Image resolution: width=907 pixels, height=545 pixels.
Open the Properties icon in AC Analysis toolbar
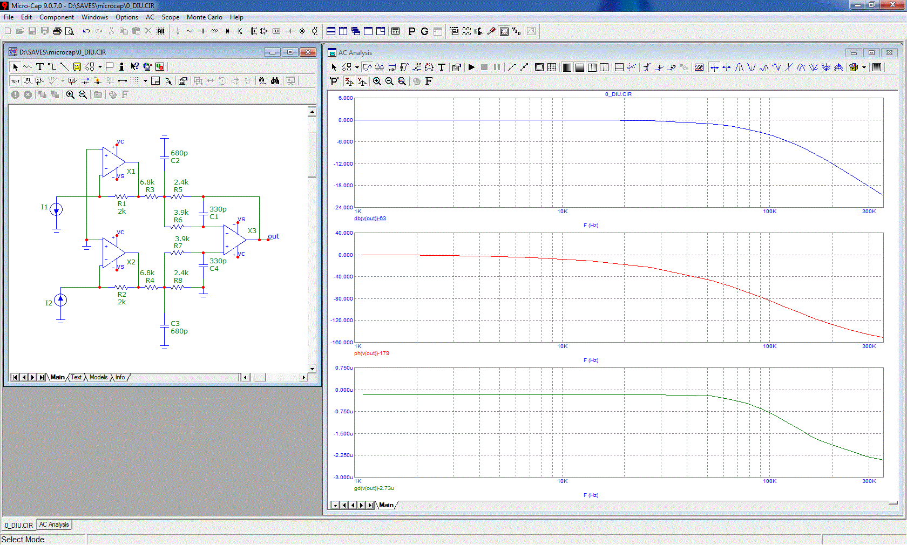pos(457,67)
